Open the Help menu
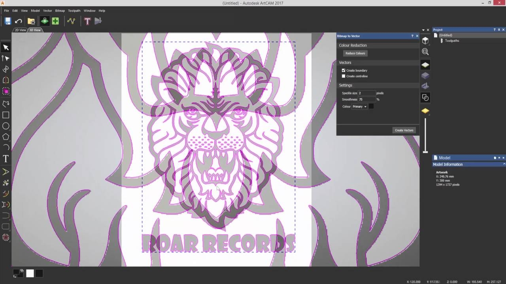The width and height of the screenshot is (506, 284). click(x=102, y=11)
